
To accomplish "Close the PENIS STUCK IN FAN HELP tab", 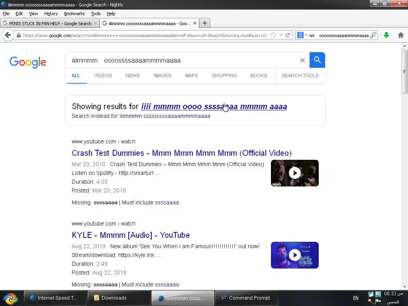I will click(x=95, y=23).
